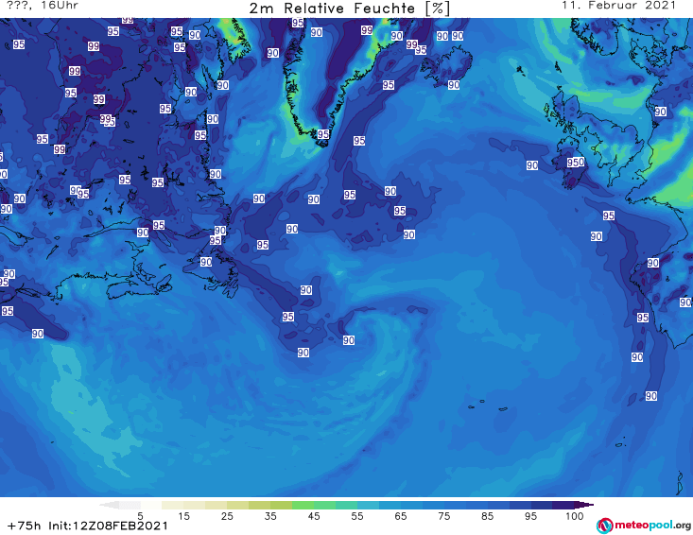The width and height of the screenshot is (693, 535).
Task: Click the '2m Relative Feuchte [%]' title
Action: coord(349,9)
